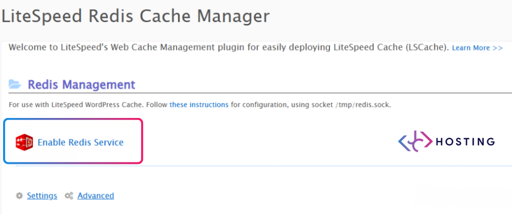Follow the "these instructions" link
512x215 pixels.
[199, 105]
